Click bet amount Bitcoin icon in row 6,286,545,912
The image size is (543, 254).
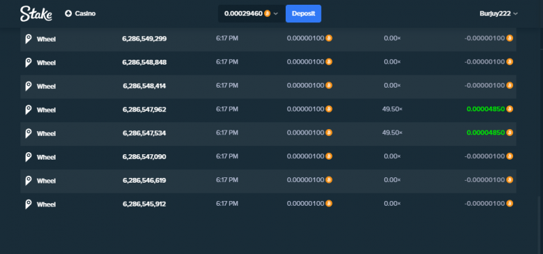[329, 203]
